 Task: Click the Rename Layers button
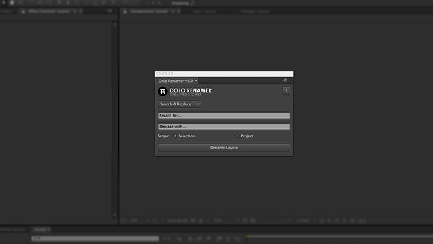click(x=224, y=148)
